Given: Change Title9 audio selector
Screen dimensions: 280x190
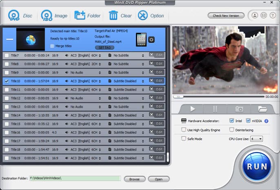Looking at the screenshot, I should coord(100,73).
